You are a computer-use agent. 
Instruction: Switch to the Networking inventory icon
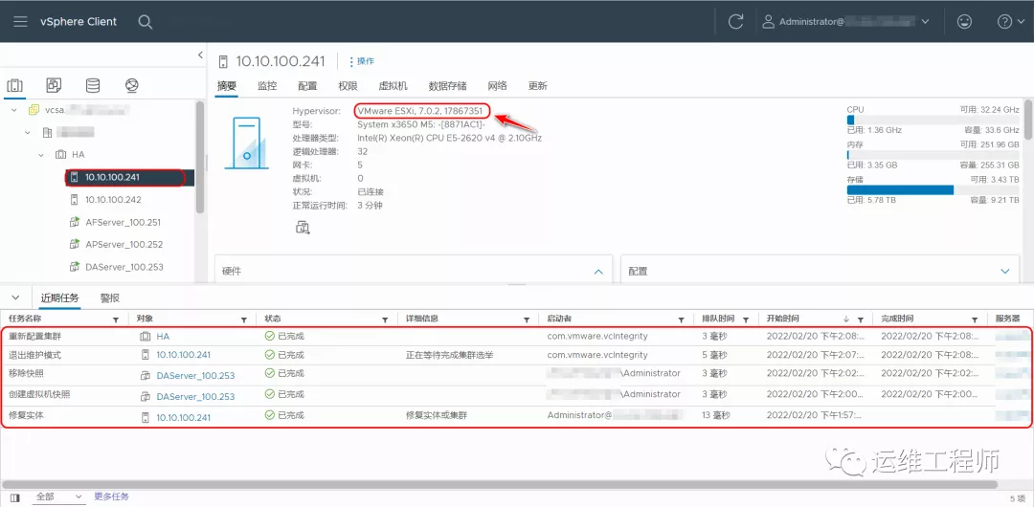pyautogui.click(x=132, y=86)
